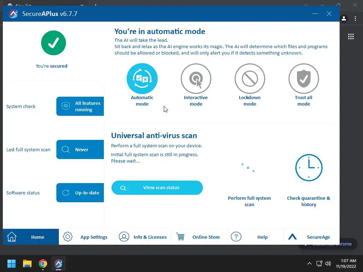363x272 pixels.
Task: Open Google Chrome from the taskbar
Action: [43, 263]
